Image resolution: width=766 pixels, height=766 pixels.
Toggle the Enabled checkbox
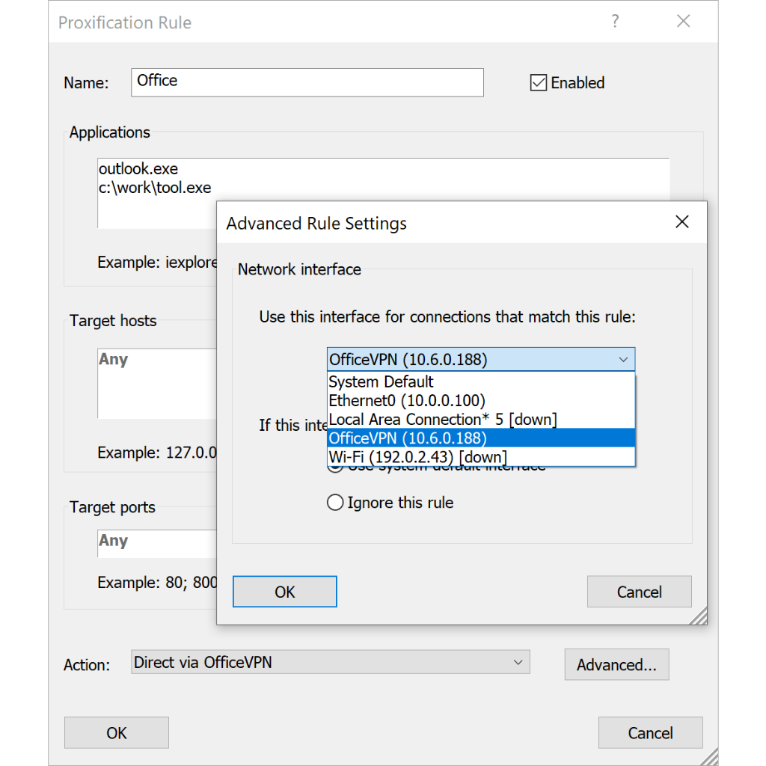(539, 83)
